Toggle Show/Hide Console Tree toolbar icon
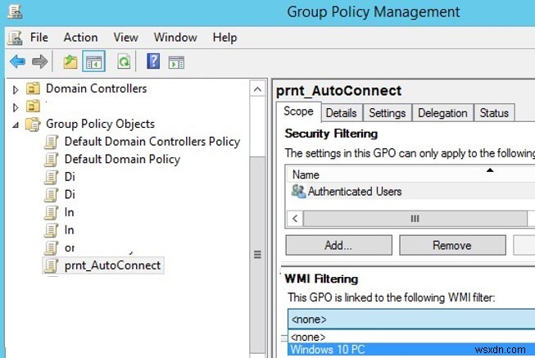This screenshot has width=535, height=358. click(x=94, y=61)
